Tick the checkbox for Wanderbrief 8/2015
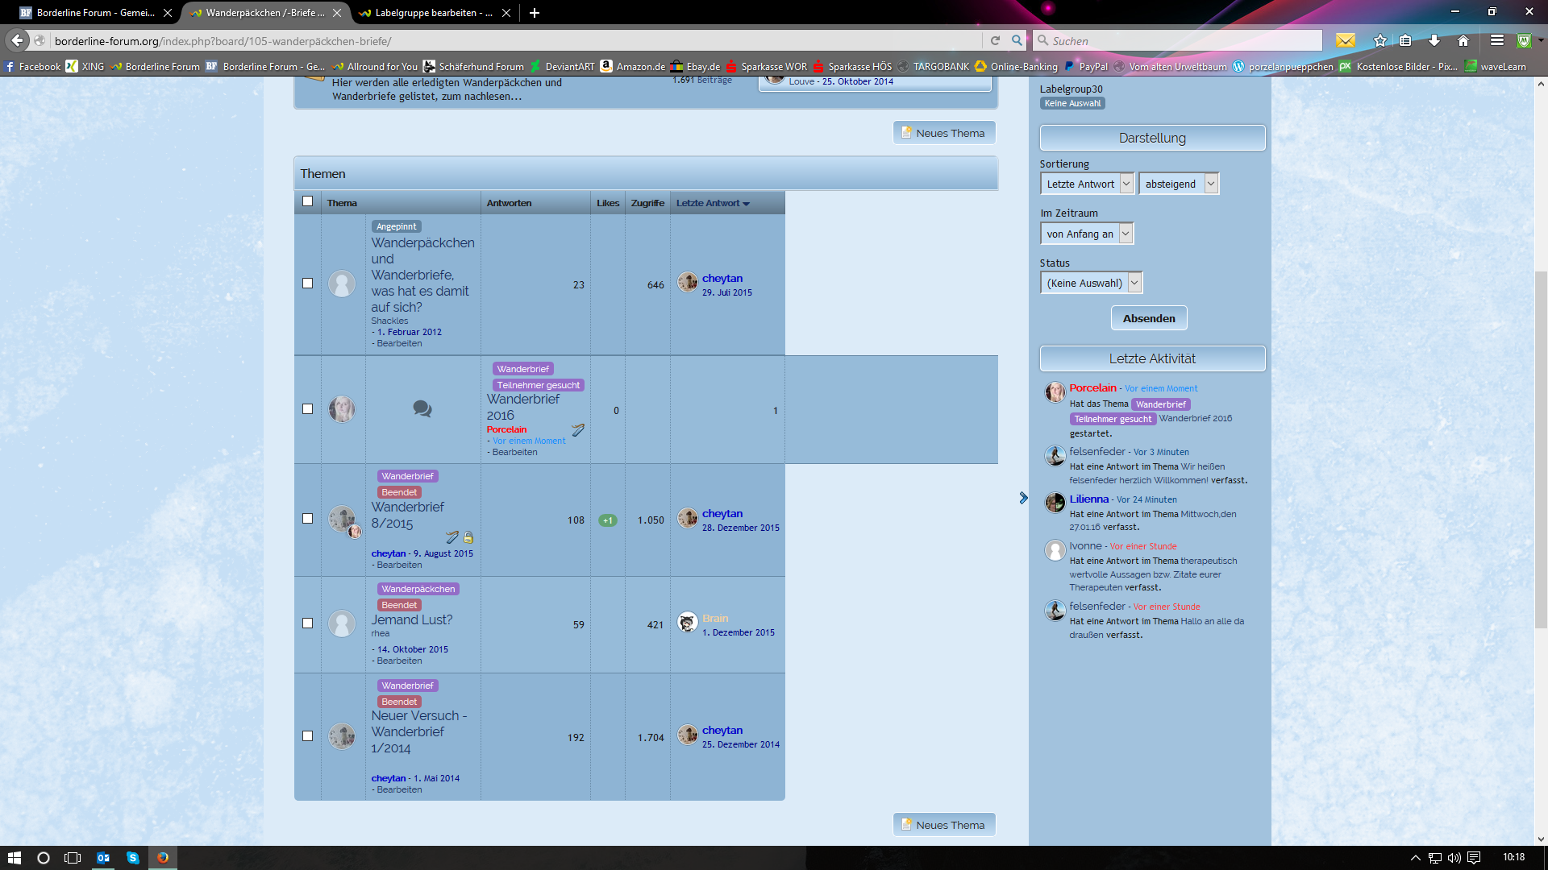This screenshot has height=870, width=1548. pos(307,519)
